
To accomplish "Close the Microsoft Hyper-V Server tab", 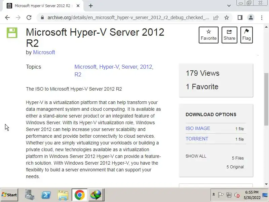I will 78,6.
